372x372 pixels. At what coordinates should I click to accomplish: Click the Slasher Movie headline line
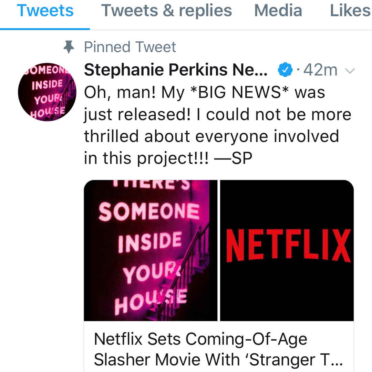pos(218,360)
